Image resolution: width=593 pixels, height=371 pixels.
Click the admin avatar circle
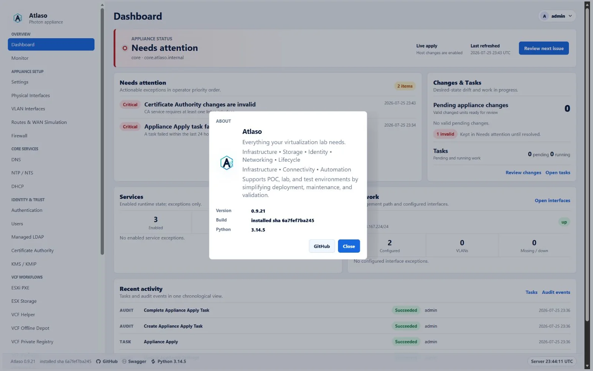[544, 16]
